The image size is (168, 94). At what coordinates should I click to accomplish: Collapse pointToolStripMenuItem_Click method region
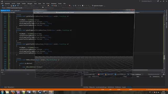tap(9, 44)
